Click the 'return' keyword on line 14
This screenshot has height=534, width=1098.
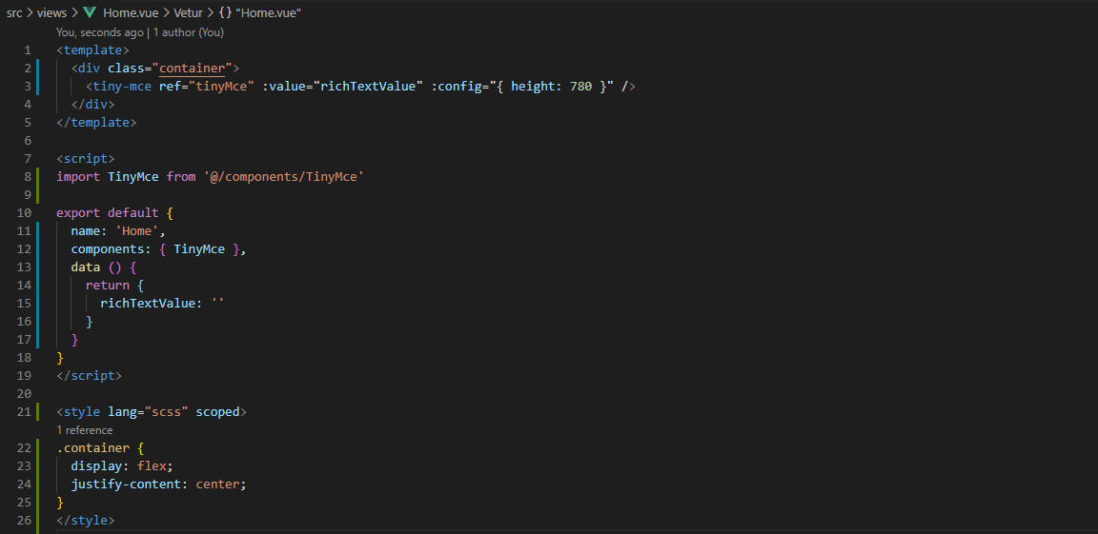pyautogui.click(x=107, y=286)
